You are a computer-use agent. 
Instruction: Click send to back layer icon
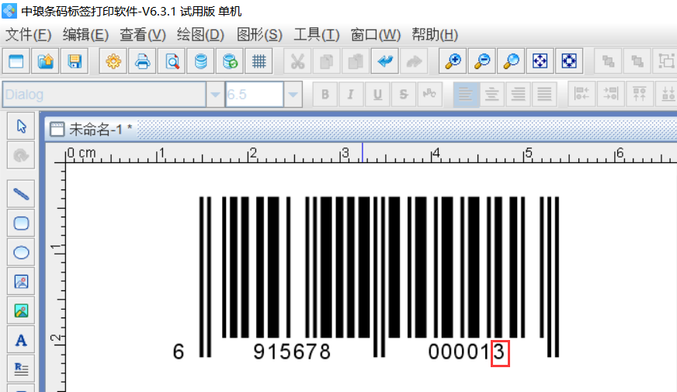point(637,61)
